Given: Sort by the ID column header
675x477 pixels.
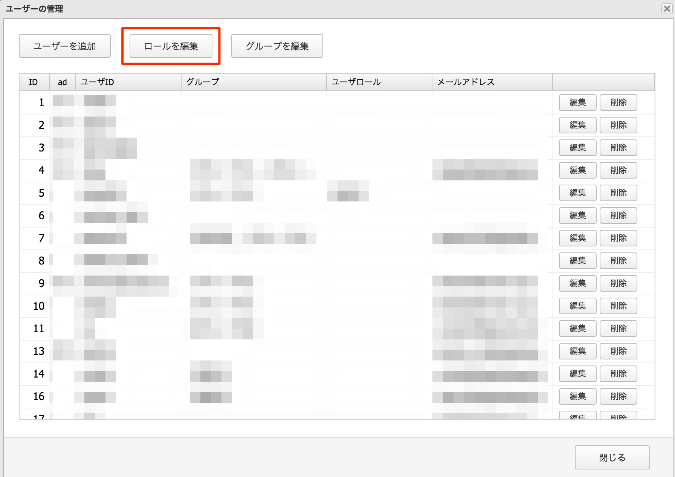Looking at the screenshot, I should 34,82.
